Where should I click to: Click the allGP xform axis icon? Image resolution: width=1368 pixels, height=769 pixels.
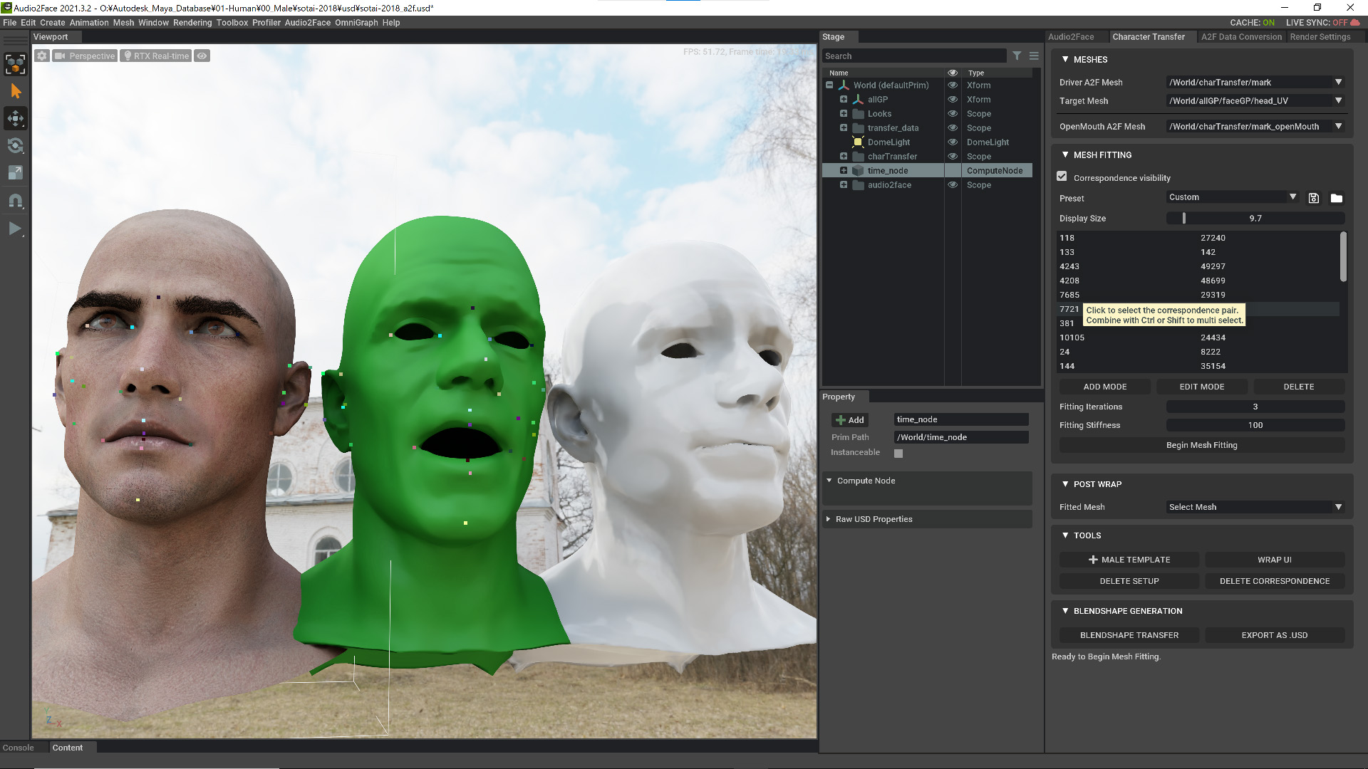pyautogui.click(x=858, y=99)
